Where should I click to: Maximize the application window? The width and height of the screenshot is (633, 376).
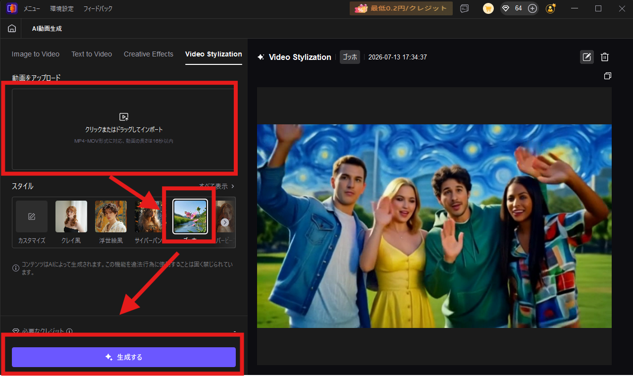pos(598,8)
